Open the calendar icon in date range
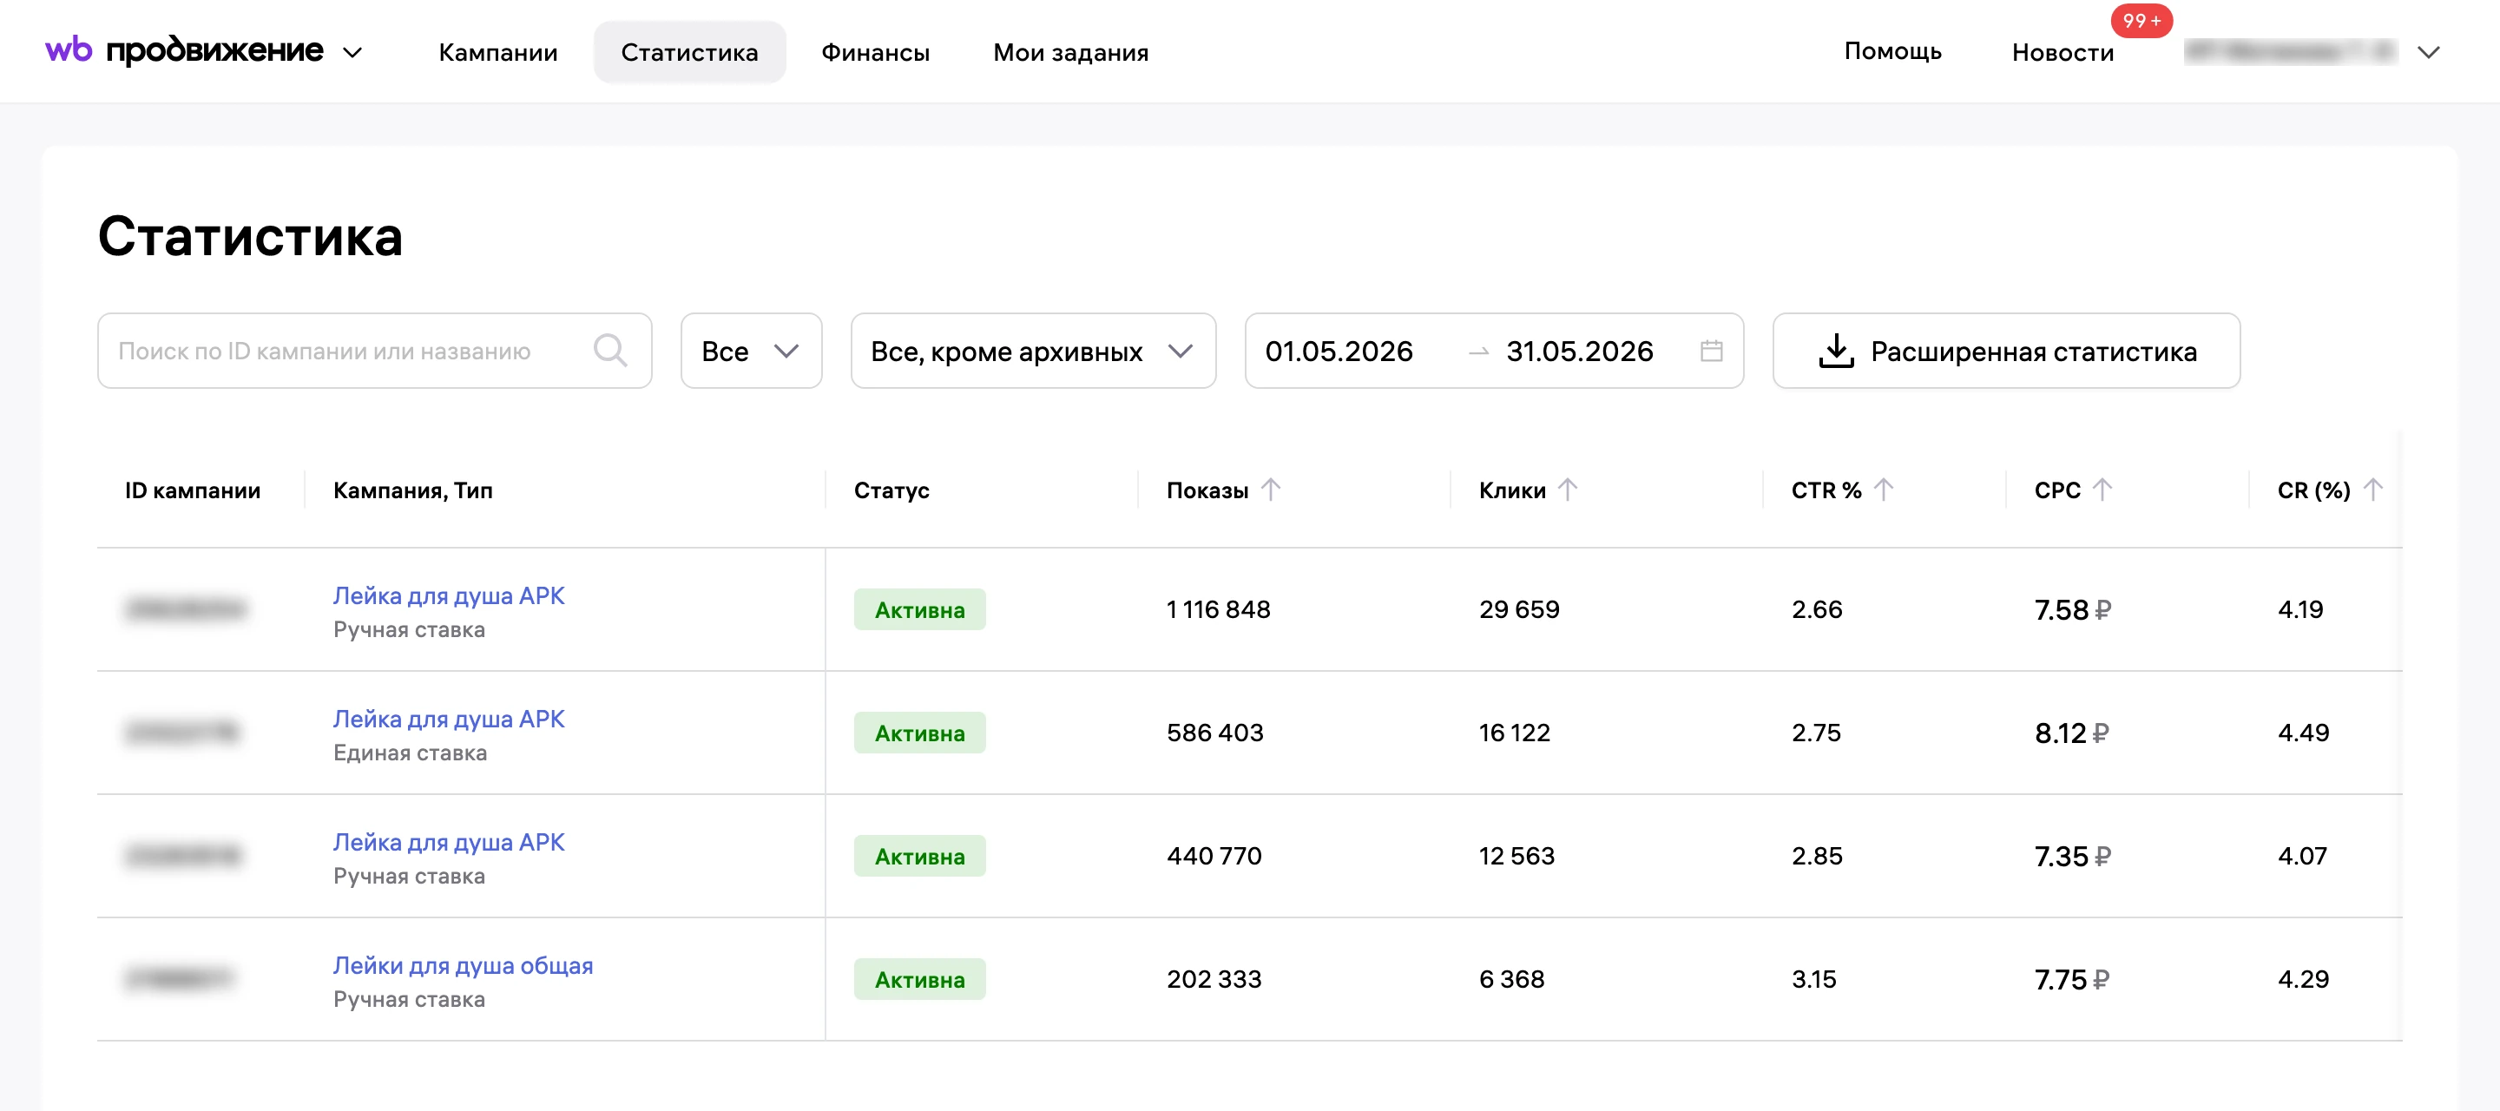The image size is (2500, 1111). point(1711,351)
